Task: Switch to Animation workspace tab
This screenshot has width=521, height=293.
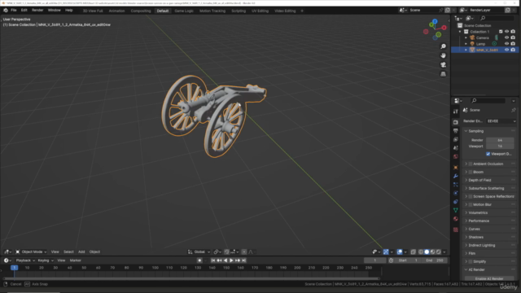Action: click(x=116, y=11)
